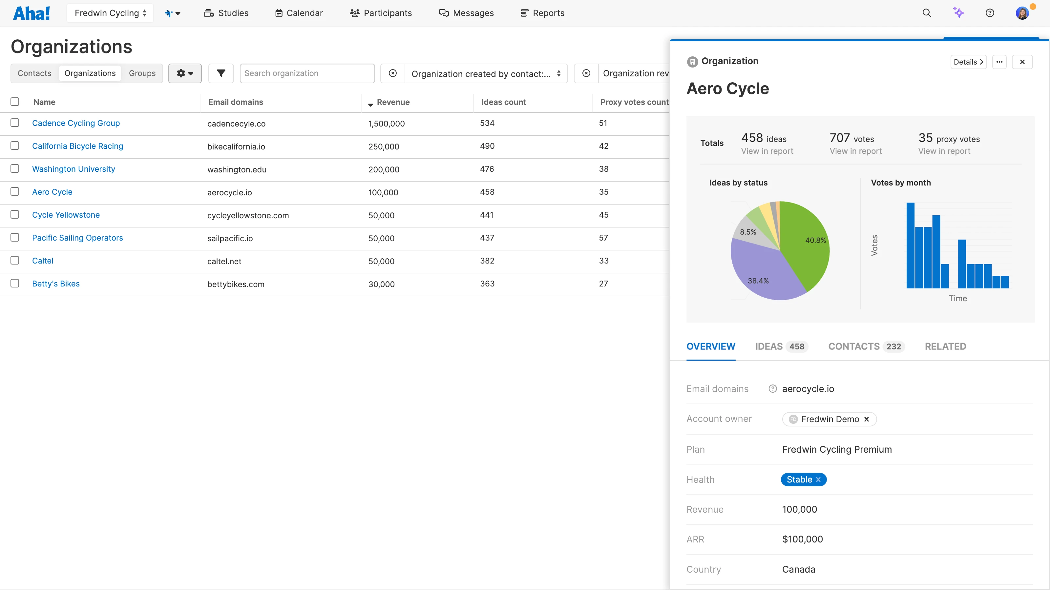Click View in report under votes

pyautogui.click(x=855, y=151)
